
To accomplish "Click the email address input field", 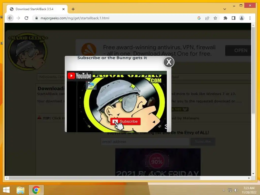I will coord(145,142).
